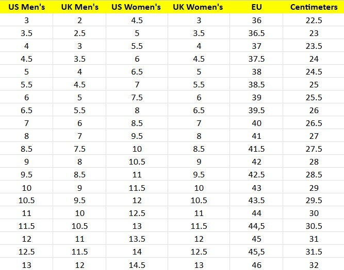
Task: Click the "US Women's" column header
Action: 136,7
